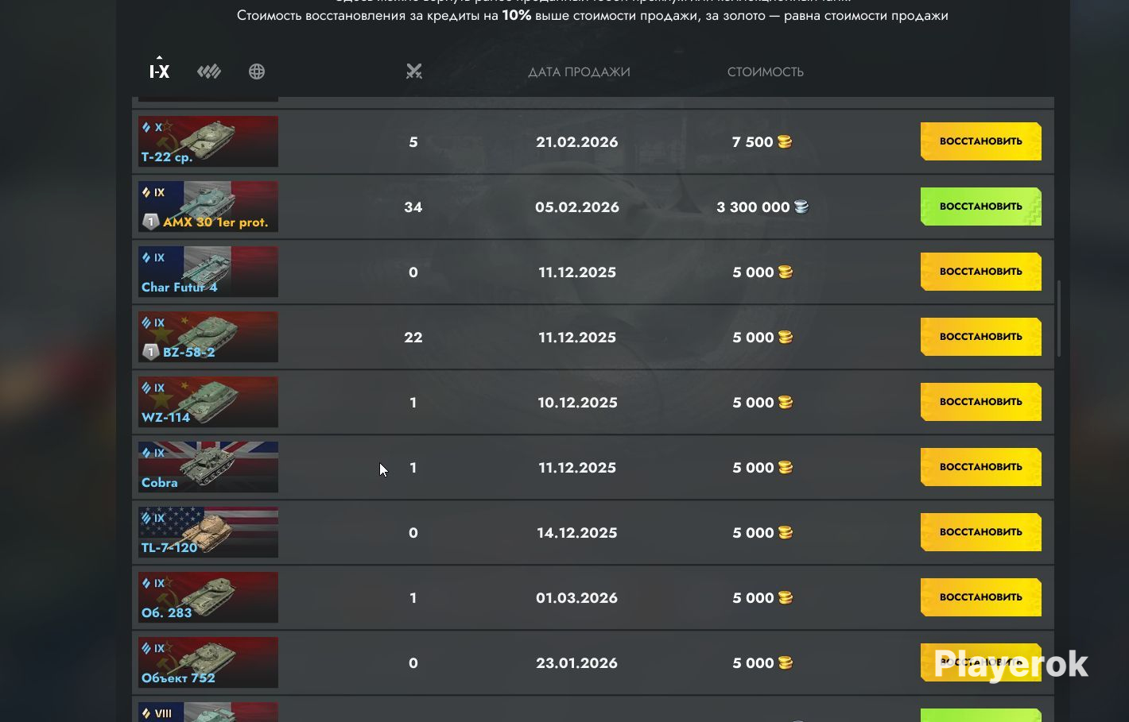The height and width of the screenshot is (722, 1129).
Task: Select the T-22 ср. tank thumbnail
Action: (208, 141)
